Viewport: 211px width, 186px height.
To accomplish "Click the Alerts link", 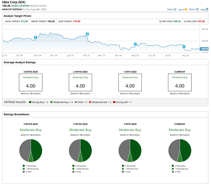I will pyautogui.click(x=181, y=10).
